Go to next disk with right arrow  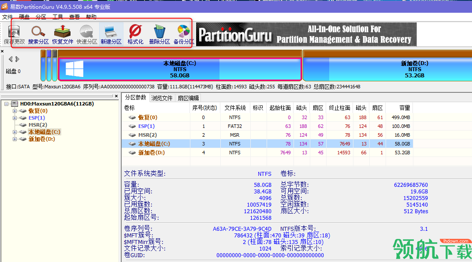point(18,59)
